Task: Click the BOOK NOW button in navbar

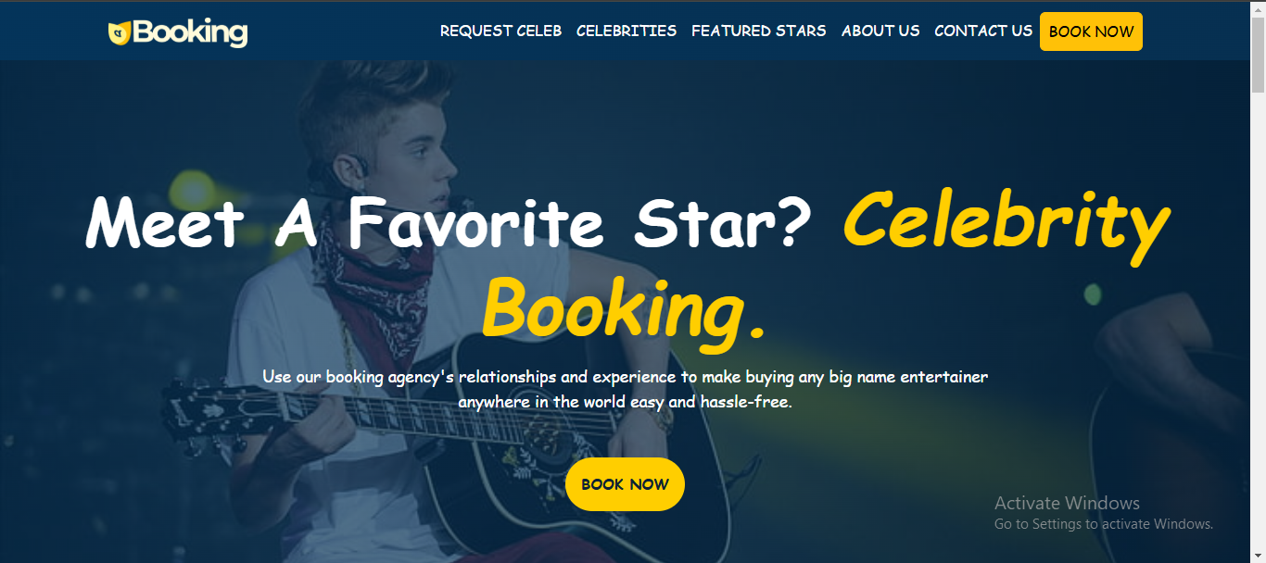Action: (1091, 31)
